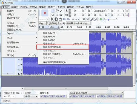
Task: Choose 导出为 OGG in Export submenu
Action: (x=63, y=40)
